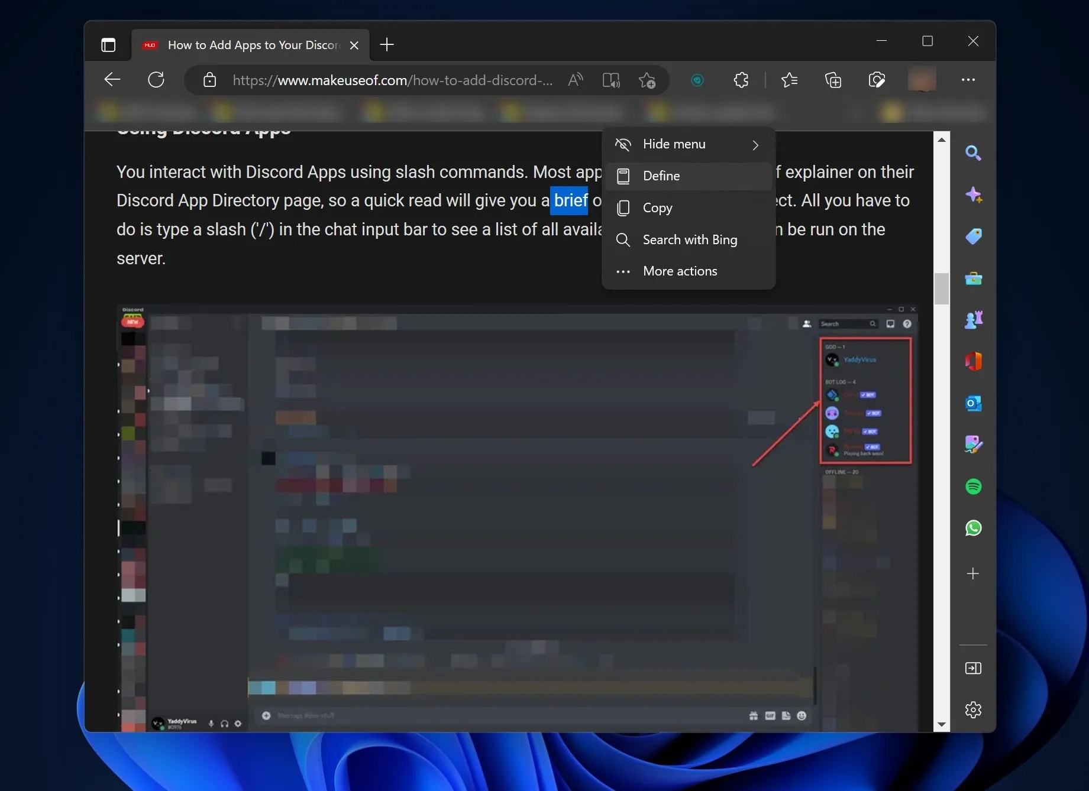
Task: Click More actions in the menu
Action: (679, 271)
